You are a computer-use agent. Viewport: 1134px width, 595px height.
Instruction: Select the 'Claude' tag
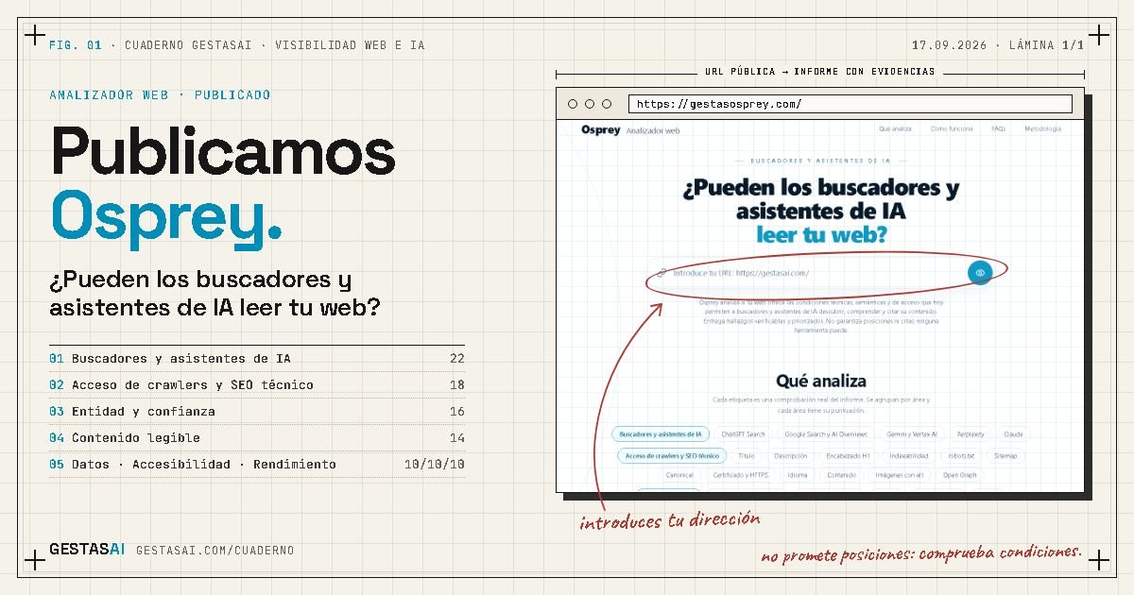(1013, 434)
